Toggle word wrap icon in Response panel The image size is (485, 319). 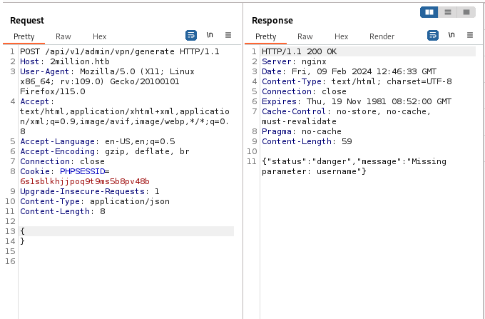coord(433,35)
